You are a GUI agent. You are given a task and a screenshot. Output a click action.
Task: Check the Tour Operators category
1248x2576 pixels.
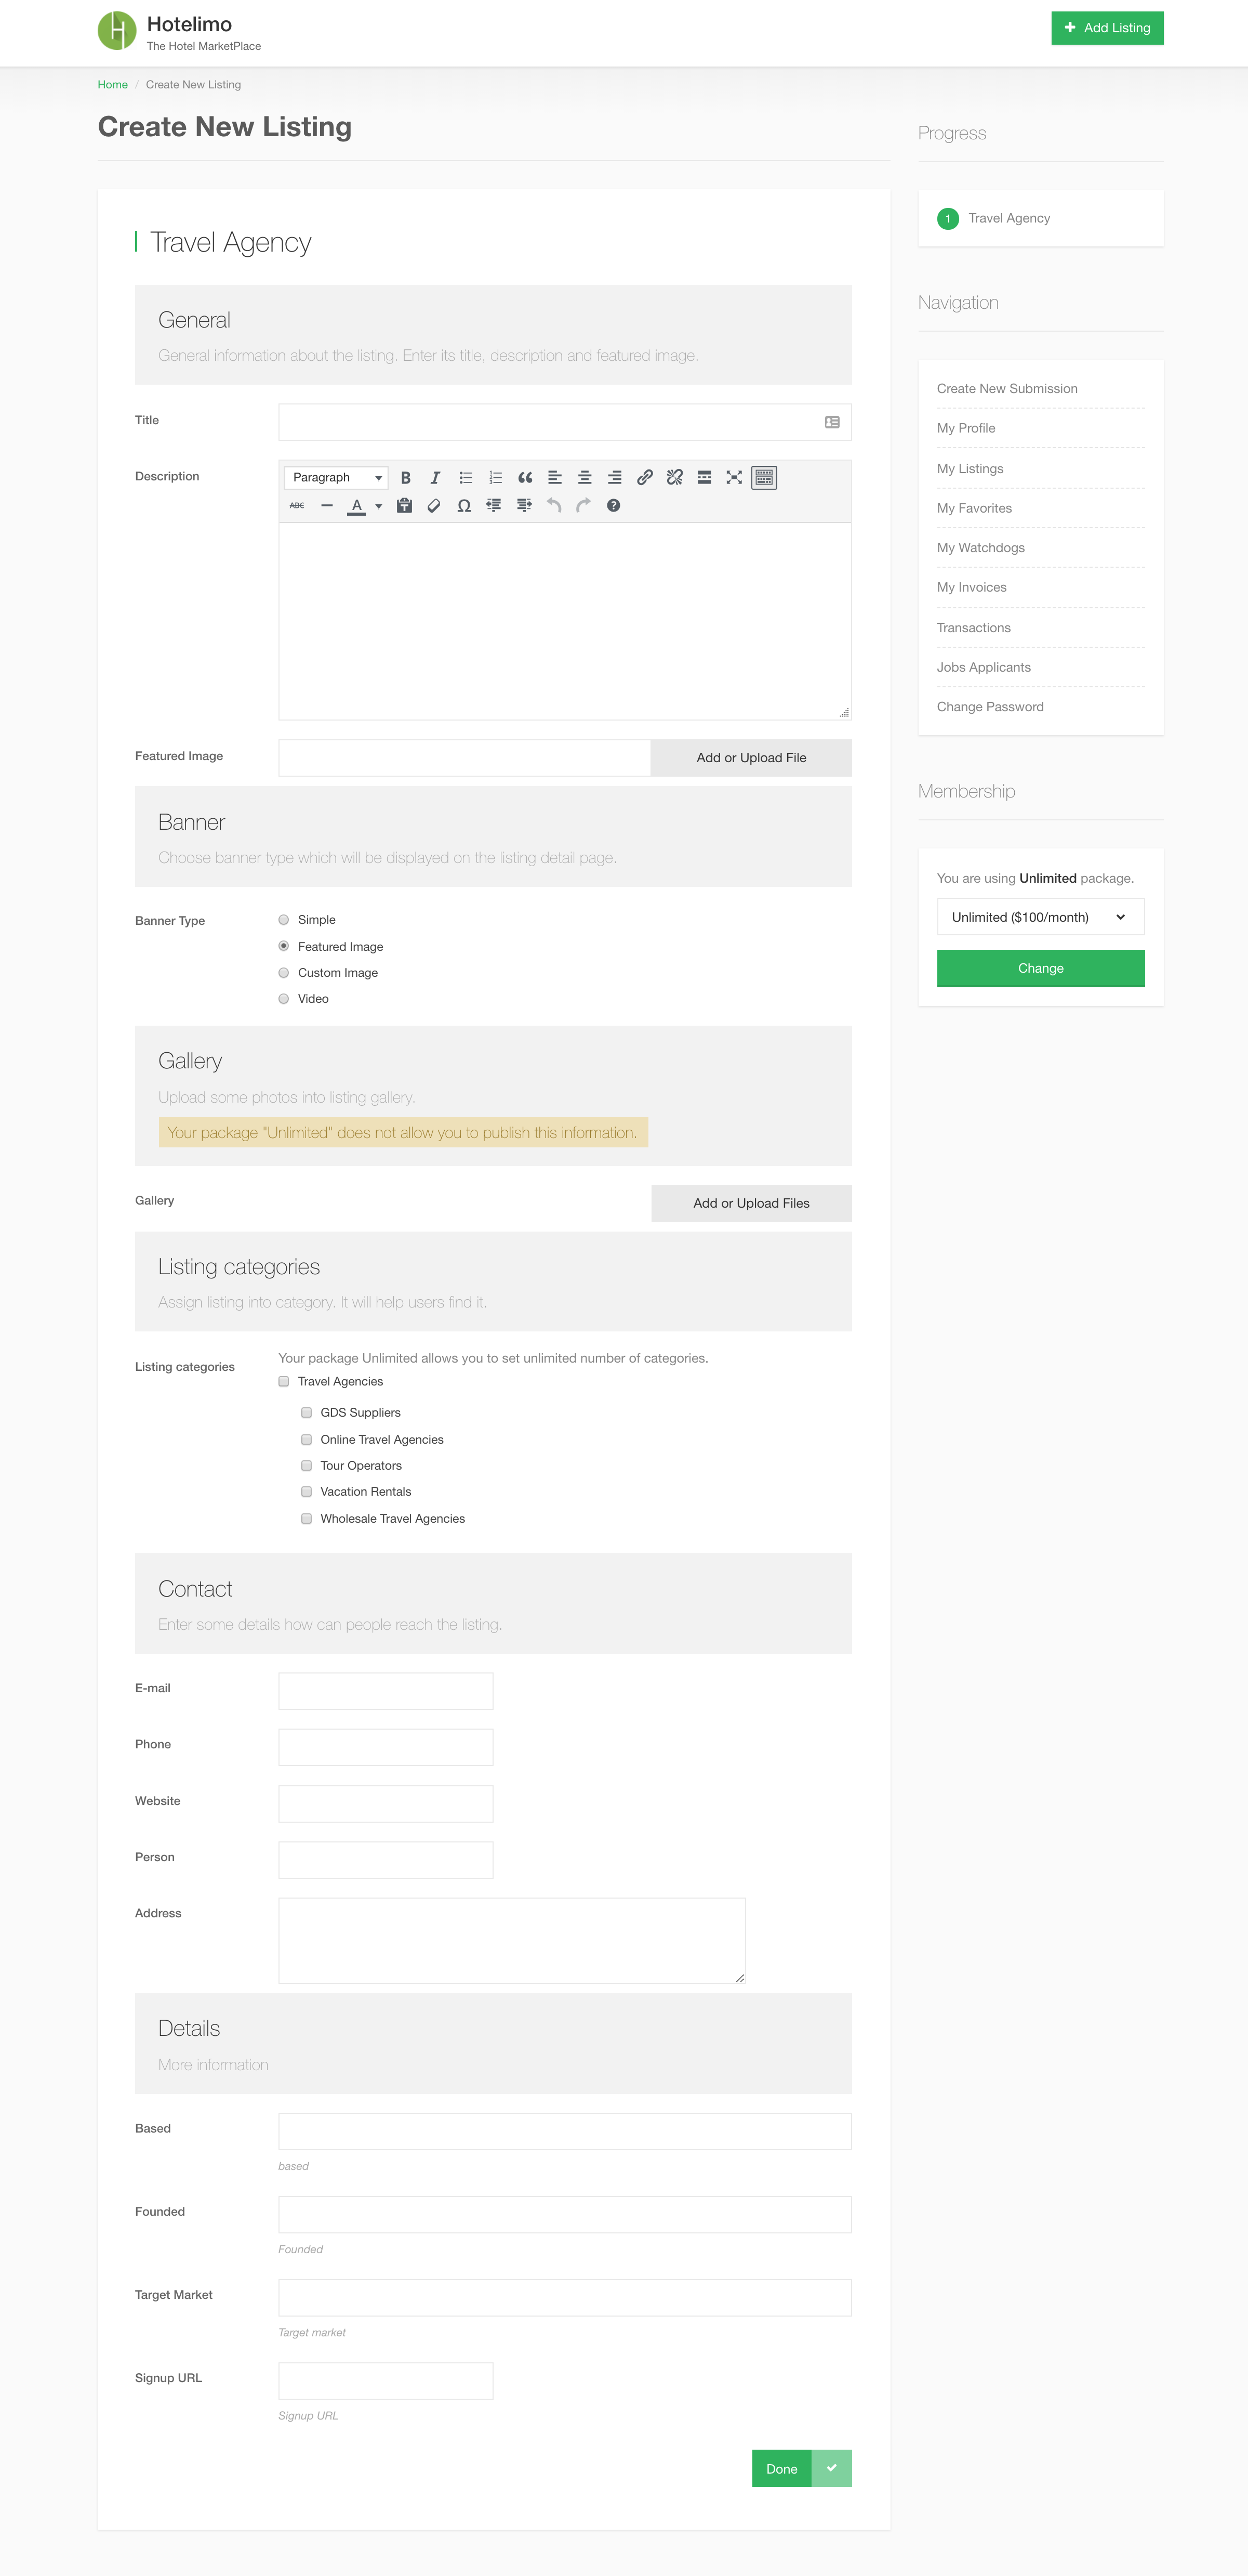coord(307,1466)
